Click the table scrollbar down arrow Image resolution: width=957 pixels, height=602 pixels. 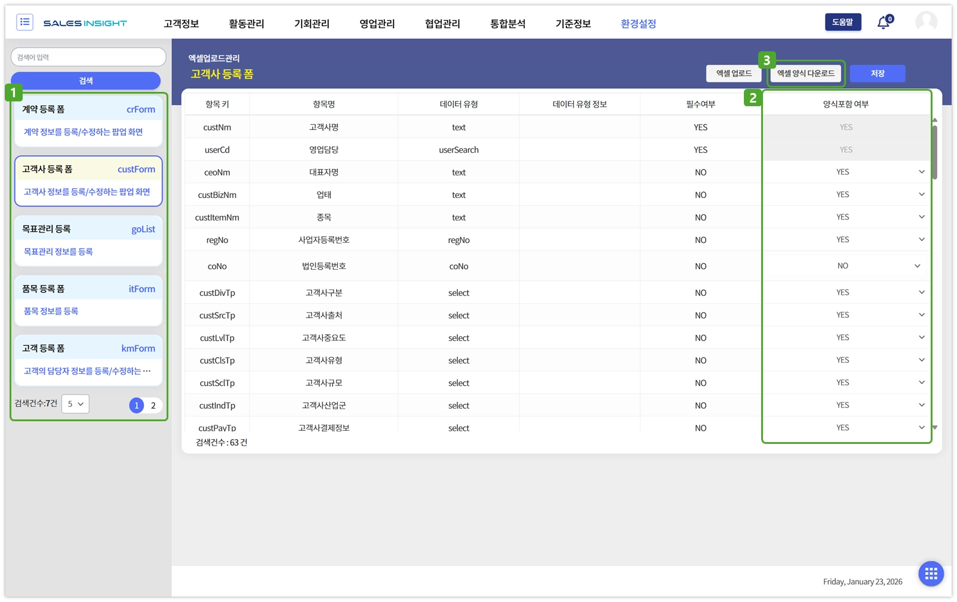click(935, 427)
